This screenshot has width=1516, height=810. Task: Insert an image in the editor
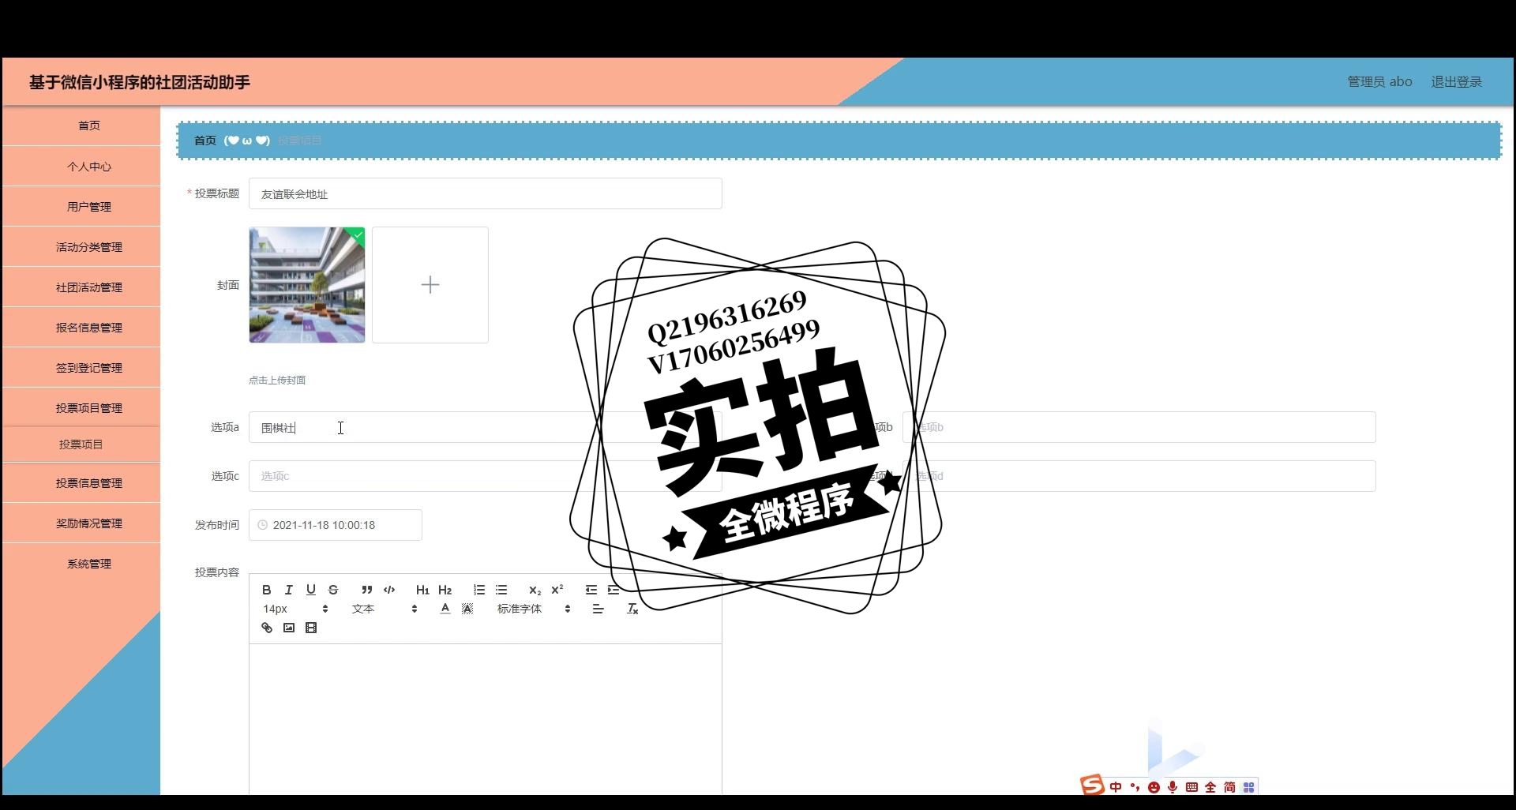tap(289, 628)
